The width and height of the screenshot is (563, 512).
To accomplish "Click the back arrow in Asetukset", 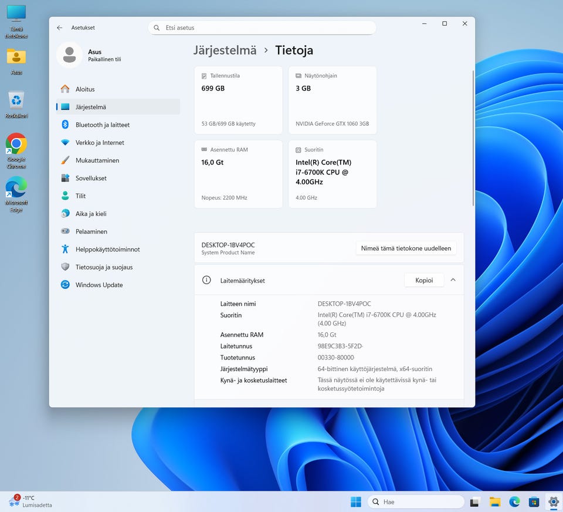I will [59, 28].
